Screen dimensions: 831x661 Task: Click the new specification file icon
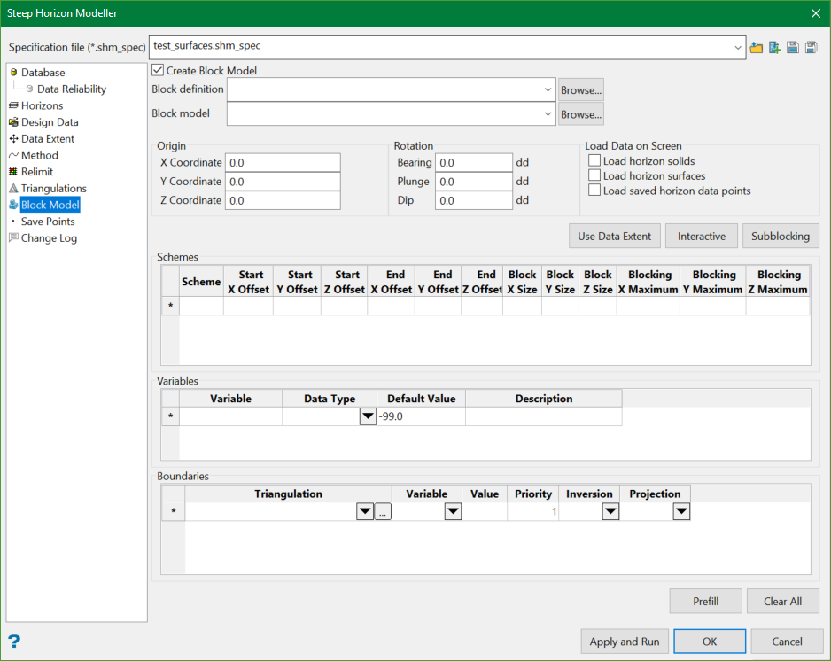coord(774,47)
